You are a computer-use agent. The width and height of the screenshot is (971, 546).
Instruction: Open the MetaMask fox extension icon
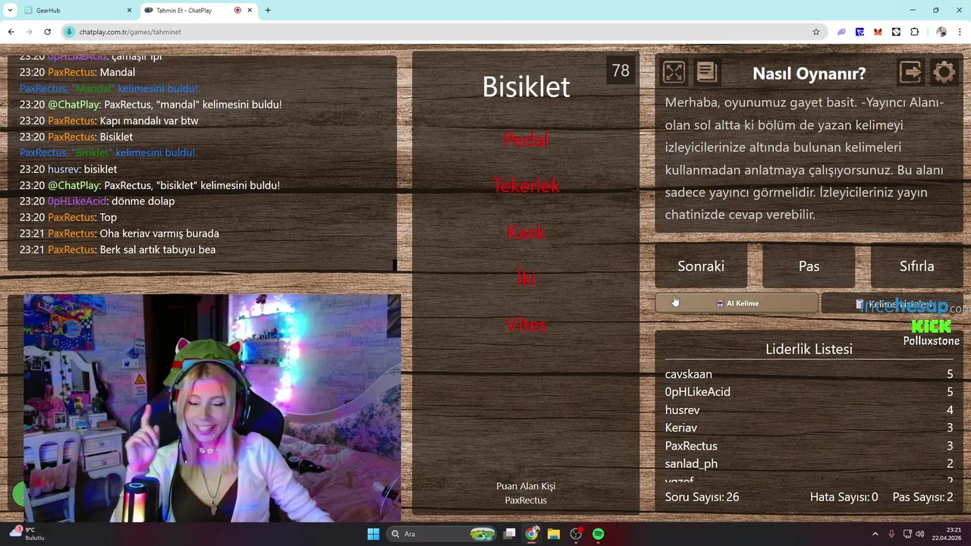[878, 32]
